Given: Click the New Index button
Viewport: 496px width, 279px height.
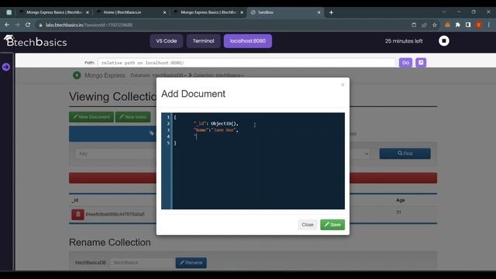Looking at the screenshot, I should 133,117.
